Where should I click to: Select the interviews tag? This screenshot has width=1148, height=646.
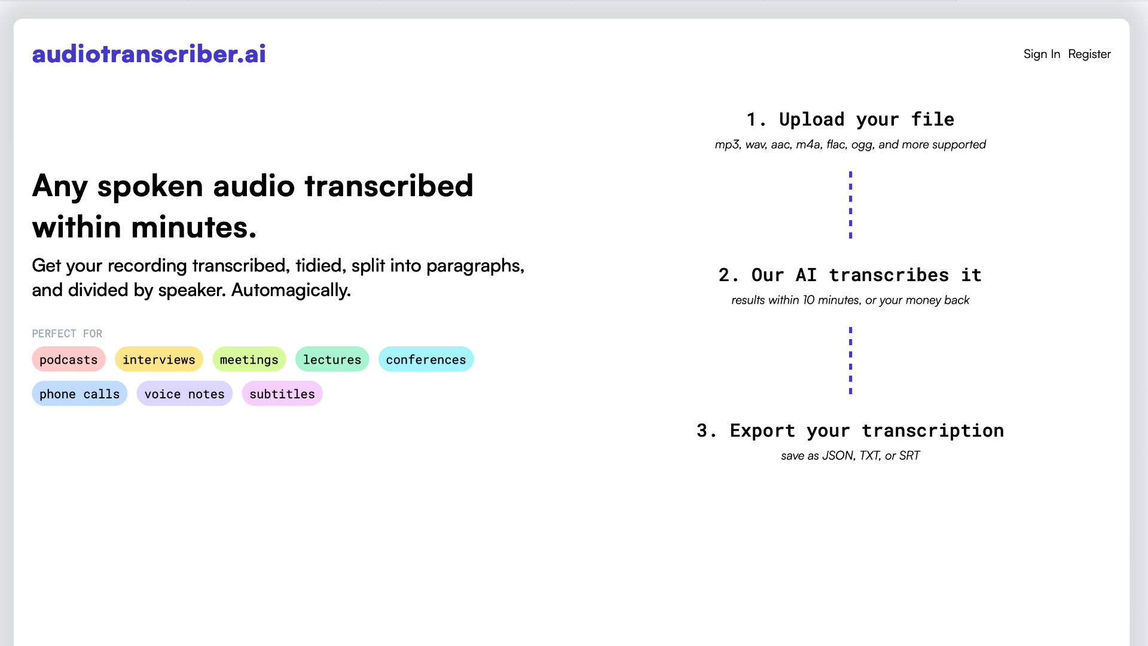pyautogui.click(x=159, y=359)
